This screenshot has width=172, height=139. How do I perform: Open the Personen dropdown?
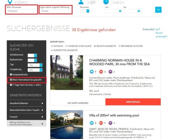(85, 11)
